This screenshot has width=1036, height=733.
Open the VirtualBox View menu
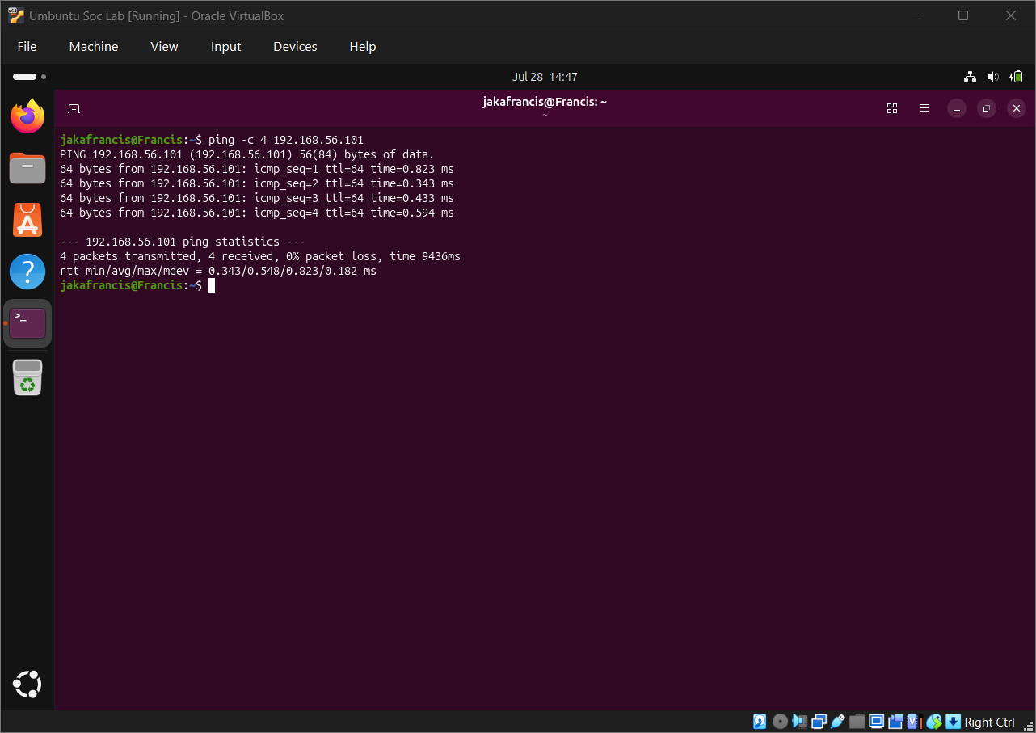pyautogui.click(x=164, y=47)
